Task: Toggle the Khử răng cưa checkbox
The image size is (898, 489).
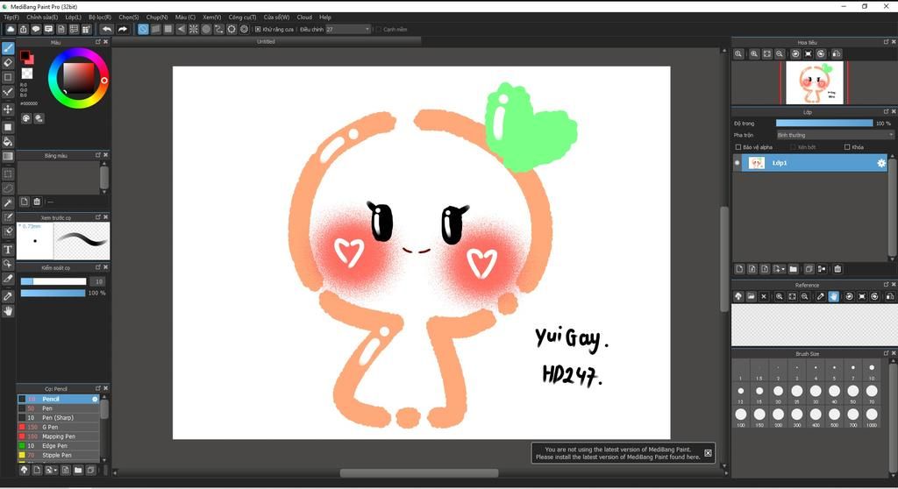Action: click(259, 29)
